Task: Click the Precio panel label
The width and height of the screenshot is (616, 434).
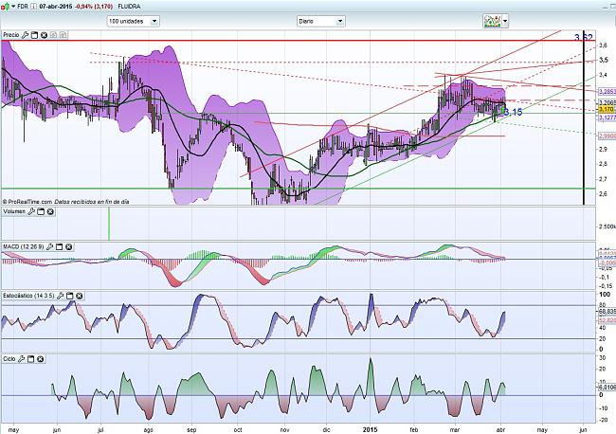Action: click(x=11, y=35)
